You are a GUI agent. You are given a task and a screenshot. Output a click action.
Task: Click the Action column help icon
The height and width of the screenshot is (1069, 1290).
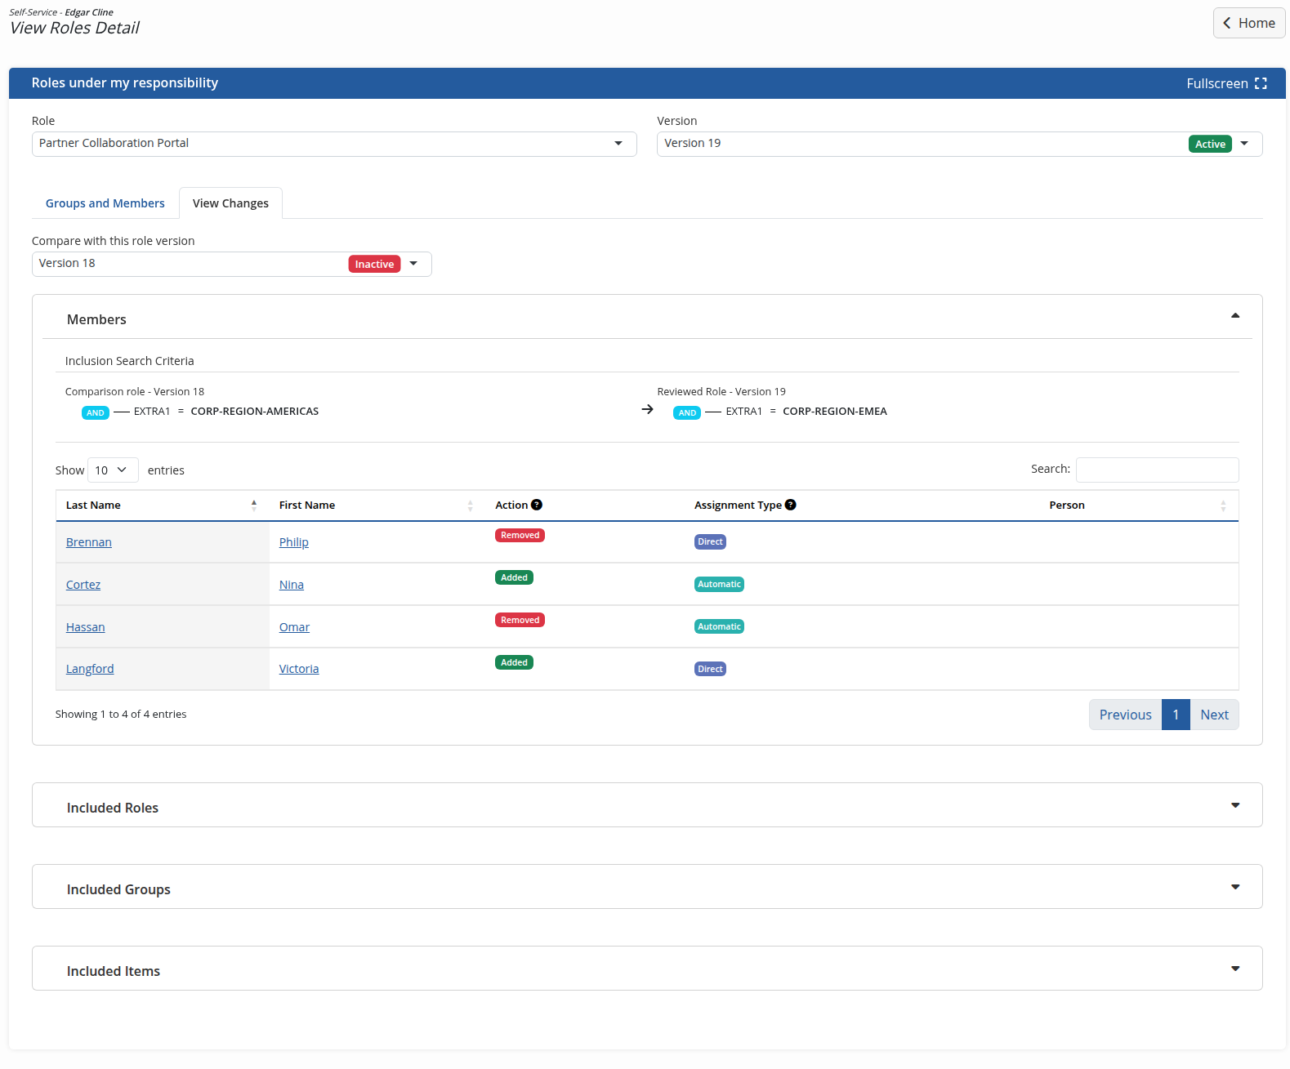[537, 505]
